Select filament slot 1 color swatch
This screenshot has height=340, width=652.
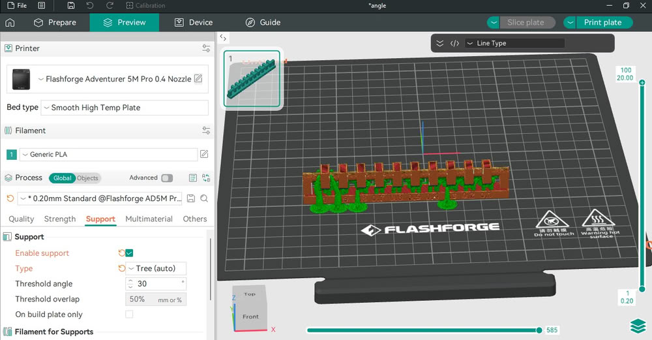(11, 155)
